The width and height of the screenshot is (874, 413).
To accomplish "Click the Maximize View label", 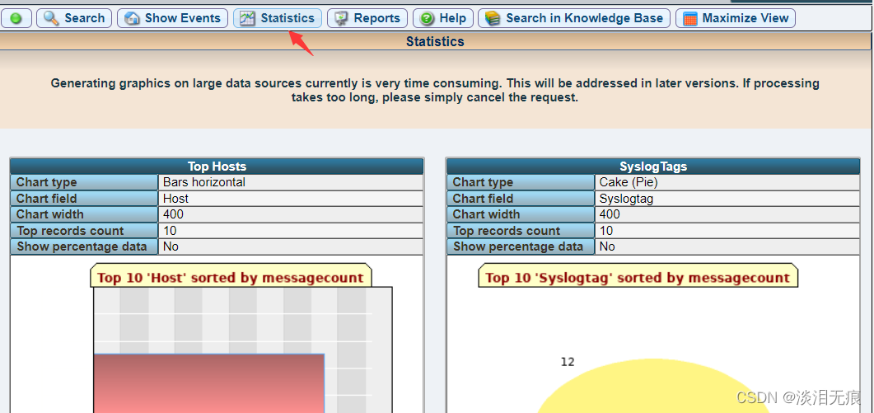I will (745, 18).
